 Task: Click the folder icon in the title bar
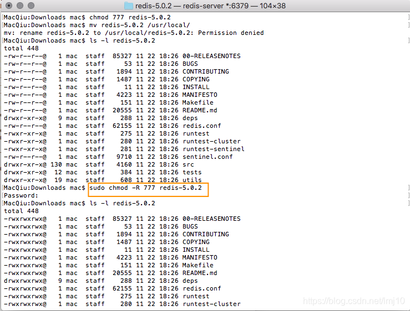point(128,6)
